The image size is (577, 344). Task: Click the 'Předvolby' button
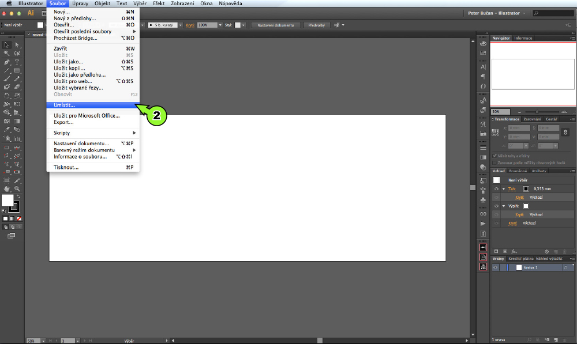316,25
